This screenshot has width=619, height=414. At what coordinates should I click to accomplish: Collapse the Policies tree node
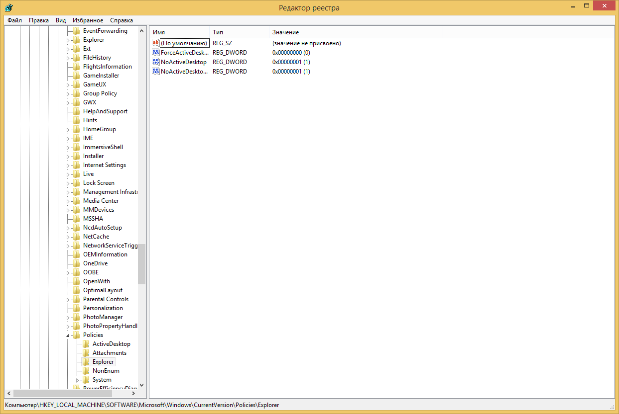click(x=68, y=335)
